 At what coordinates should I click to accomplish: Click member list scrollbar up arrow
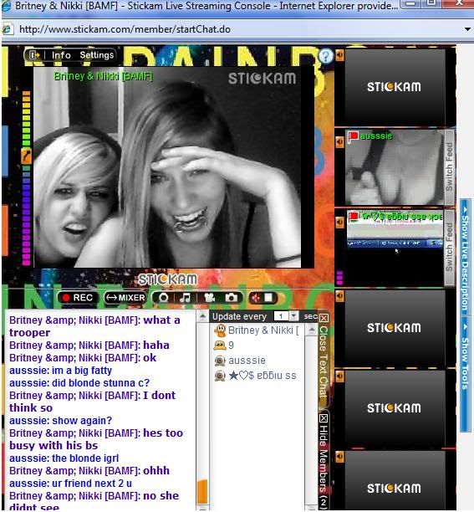click(x=312, y=330)
